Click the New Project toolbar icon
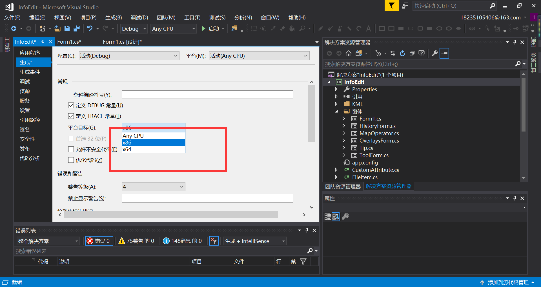This screenshot has width=541, height=287. [x=42, y=28]
